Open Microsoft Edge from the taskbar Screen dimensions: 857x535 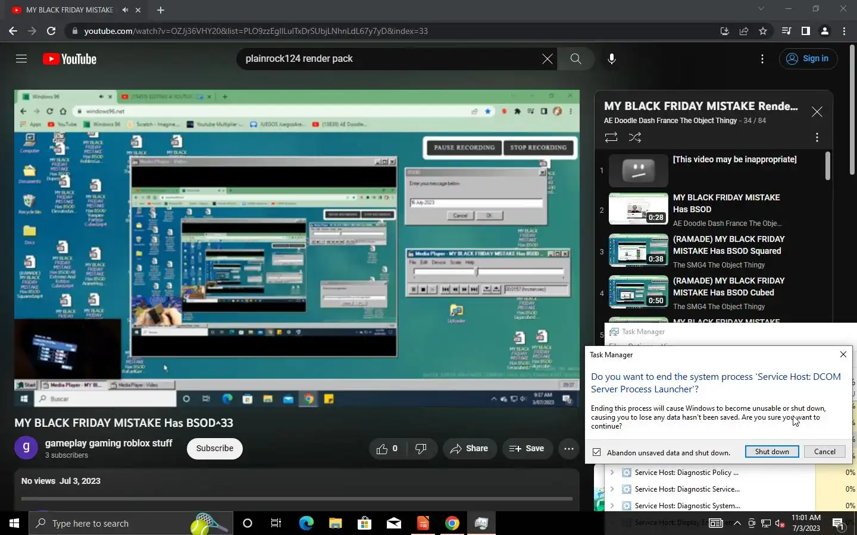[x=306, y=523]
